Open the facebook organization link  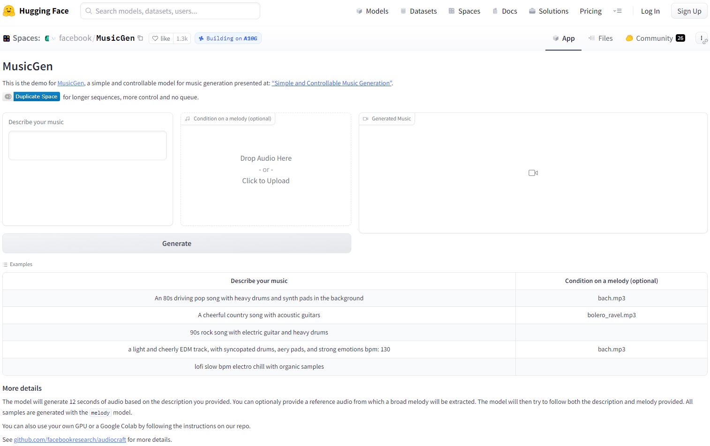[x=75, y=38]
